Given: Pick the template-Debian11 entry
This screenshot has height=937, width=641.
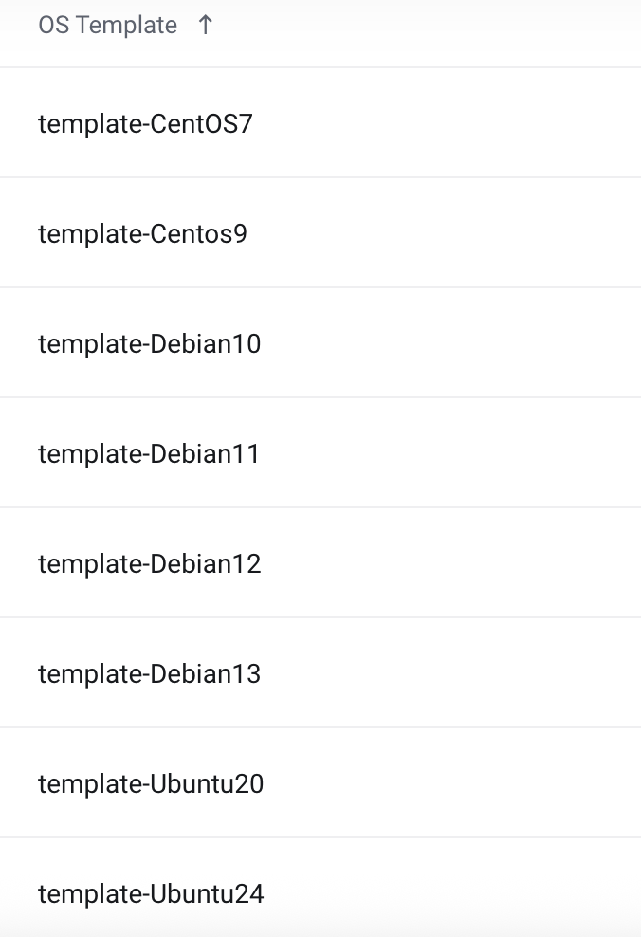Looking at the screenshot, I should (320, 452).
